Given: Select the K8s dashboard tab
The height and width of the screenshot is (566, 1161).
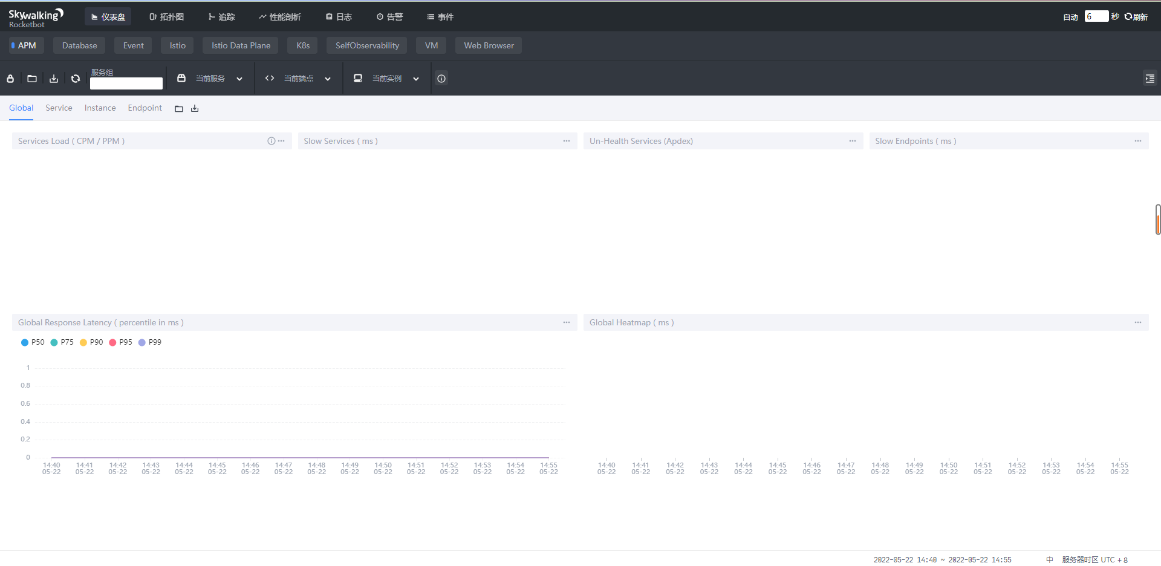Looking at the screenshot, I should coord(303,45).
